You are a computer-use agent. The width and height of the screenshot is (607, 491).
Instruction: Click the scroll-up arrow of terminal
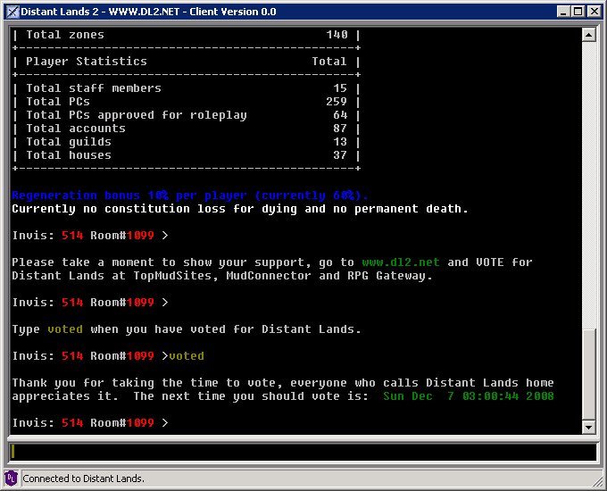588,35
